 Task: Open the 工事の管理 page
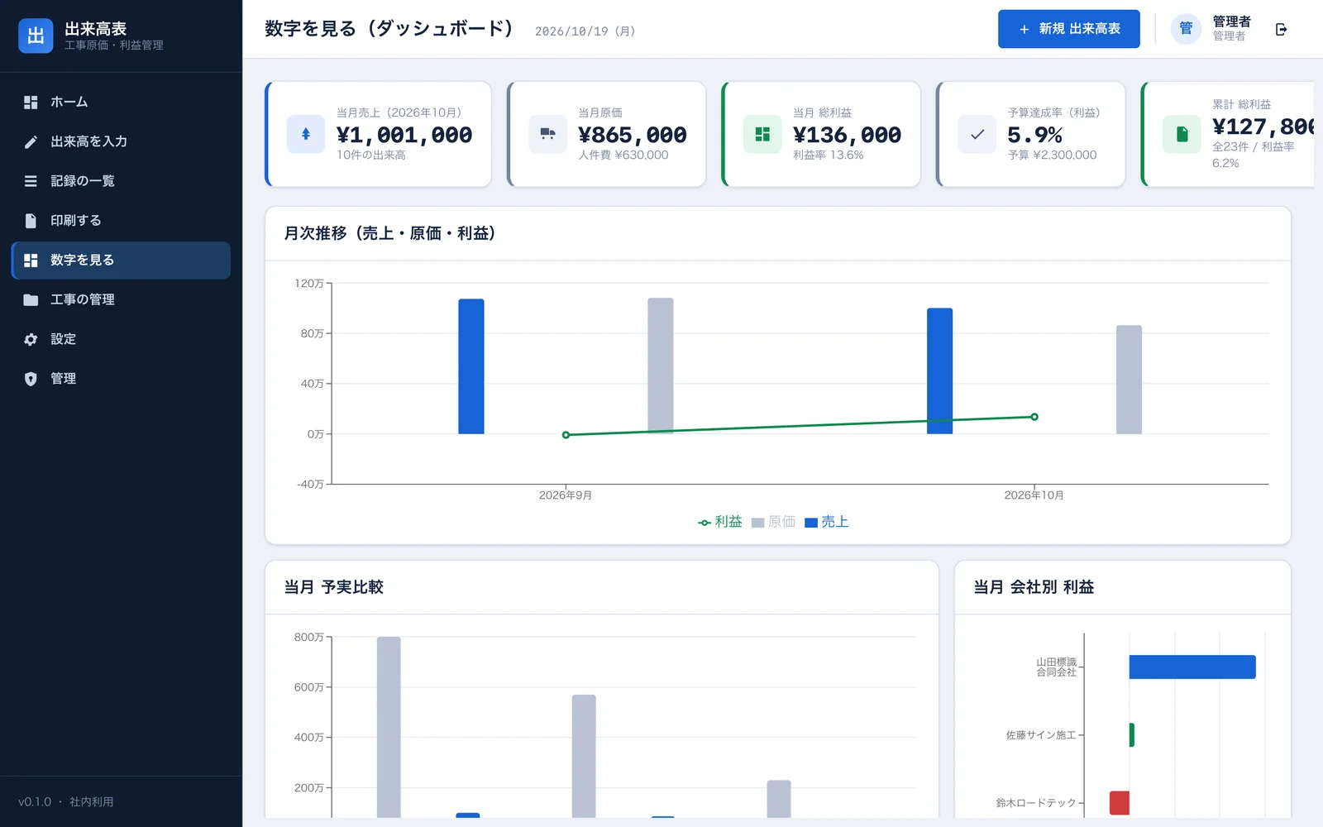tap(121, 300)
